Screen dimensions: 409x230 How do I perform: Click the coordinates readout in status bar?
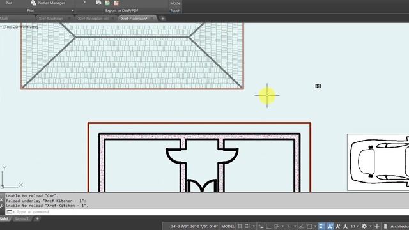click(x=194, y=226)
